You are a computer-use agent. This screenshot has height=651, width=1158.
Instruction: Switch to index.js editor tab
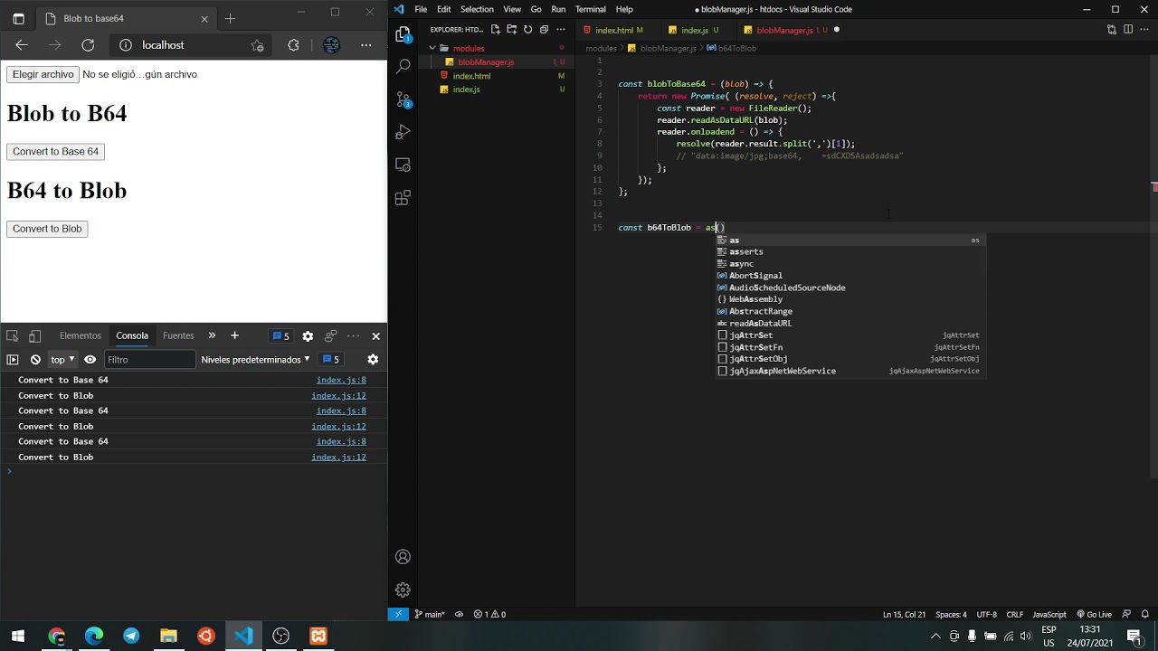click(695, 30)
